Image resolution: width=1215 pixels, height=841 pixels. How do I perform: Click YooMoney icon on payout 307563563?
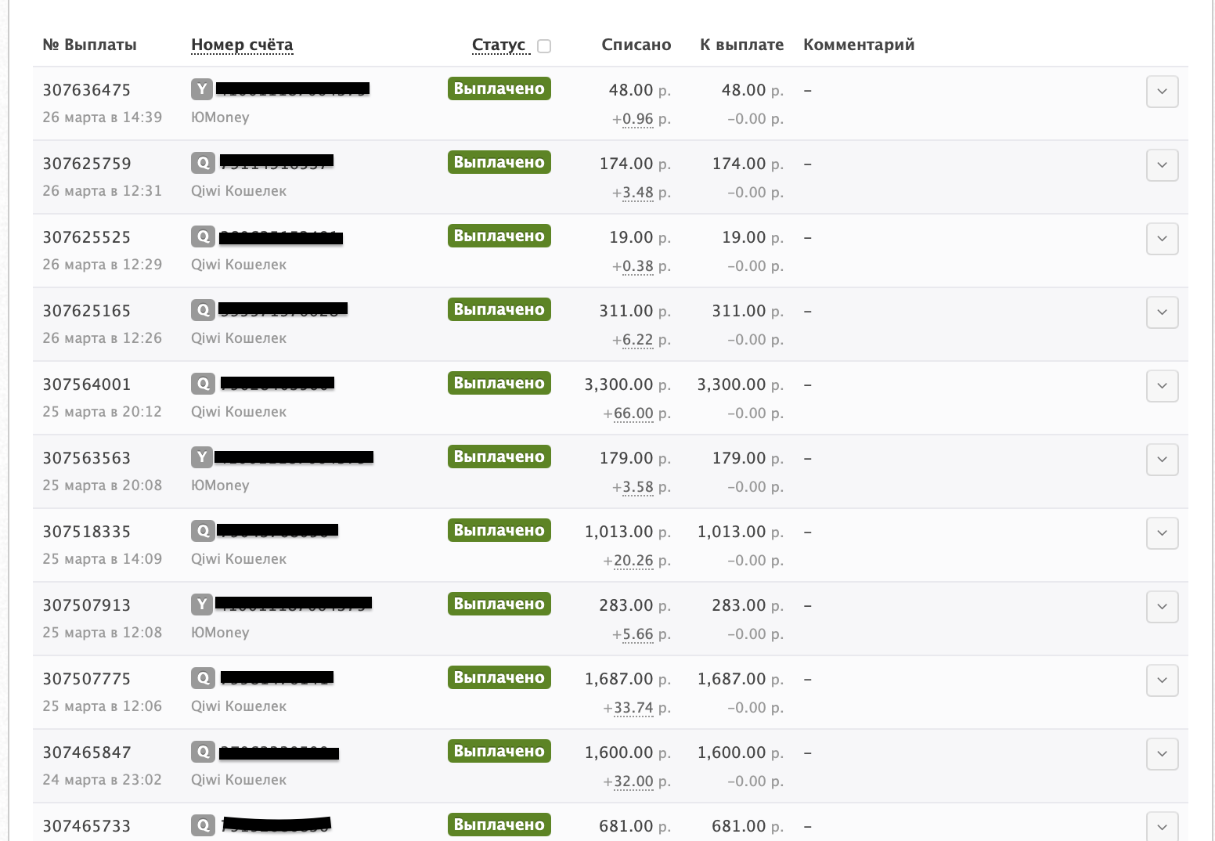coord(202,457)
